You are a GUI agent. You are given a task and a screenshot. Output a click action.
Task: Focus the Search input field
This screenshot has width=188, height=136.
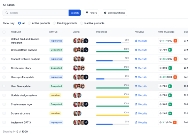[36, 13]
